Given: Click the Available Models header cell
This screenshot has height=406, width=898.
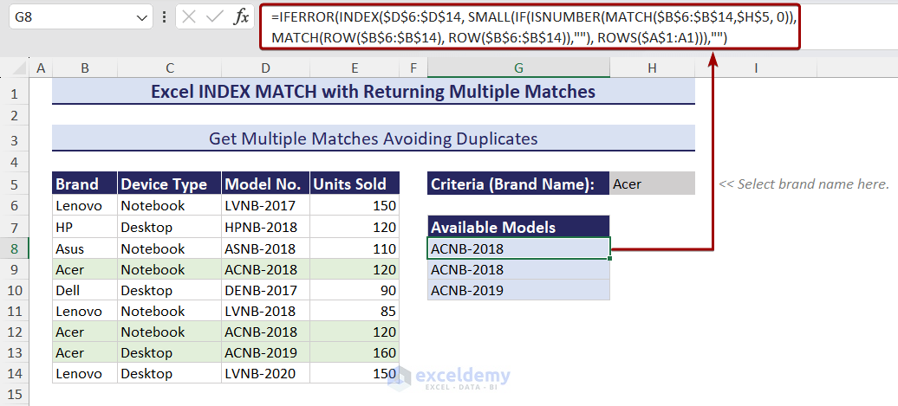Looking at the screenshot, I should 518,228.
